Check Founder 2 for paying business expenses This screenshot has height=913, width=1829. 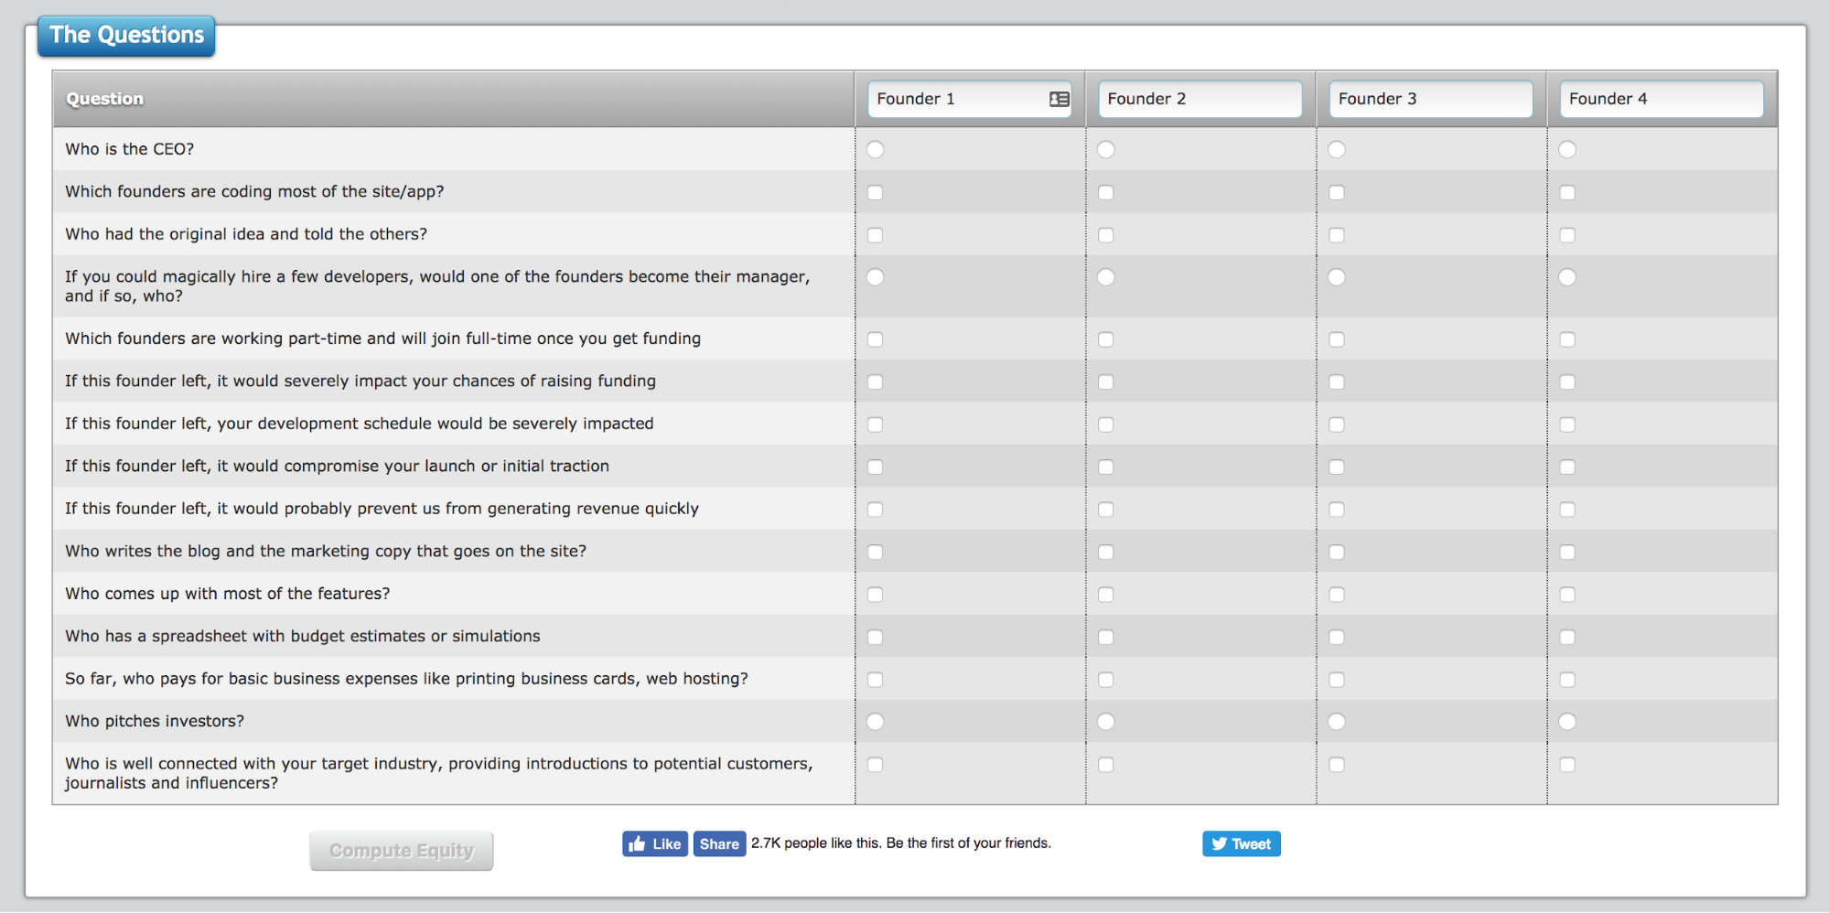1106,680
